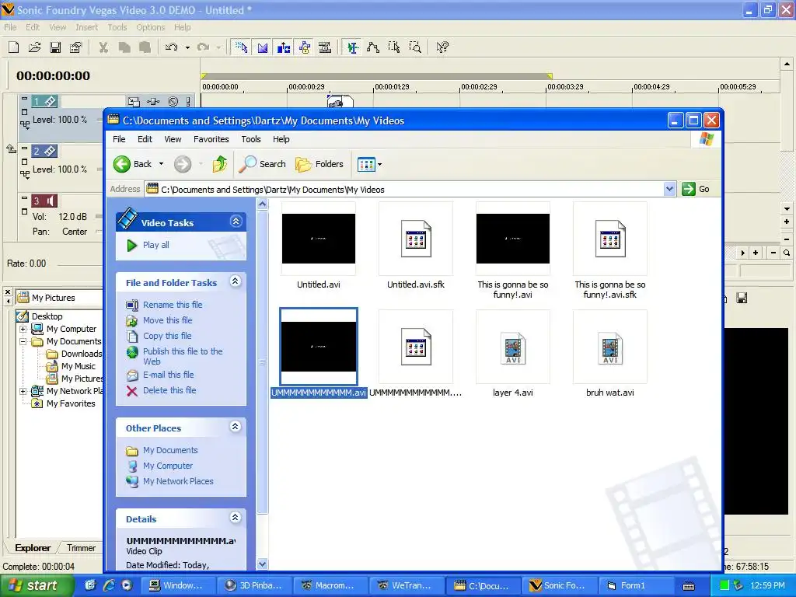Image resolution: width=796 pixels, height=597 pixels.
Task: Launch Internet Explorer from quick launch
Action: point(109,585)
